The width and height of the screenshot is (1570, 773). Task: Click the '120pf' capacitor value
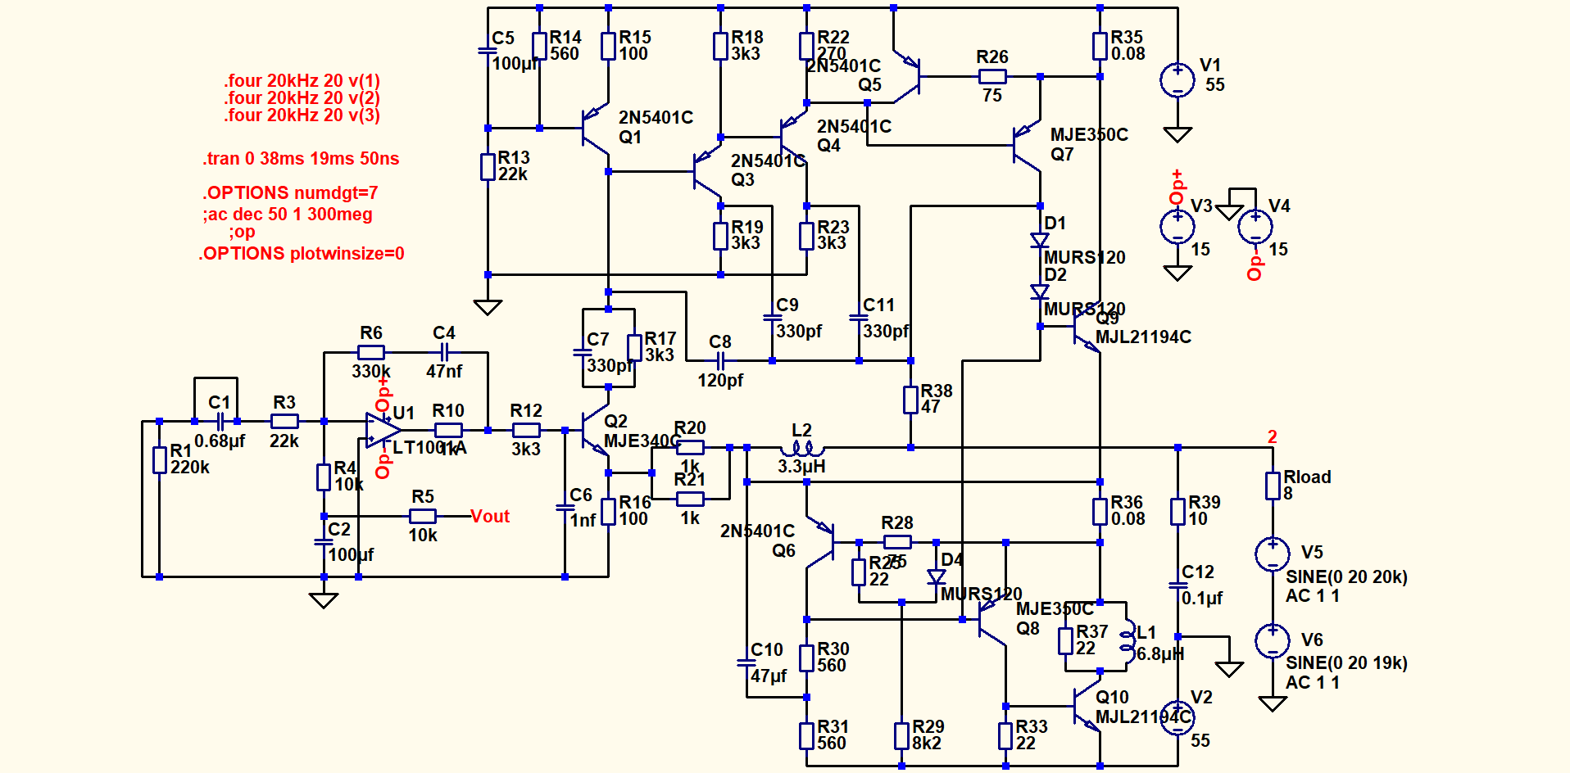(x=720, y=381)
